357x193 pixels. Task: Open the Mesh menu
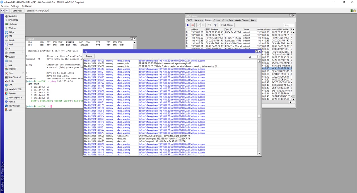coord(11,45)
